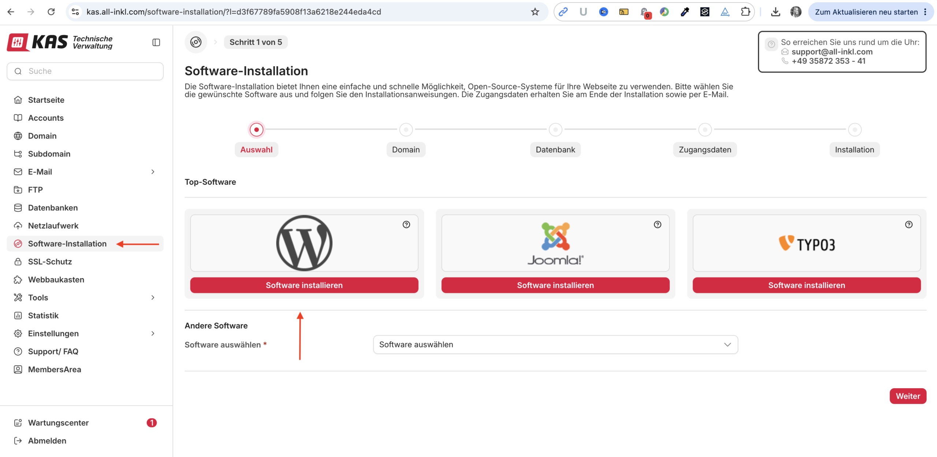Click the KAS Technische Verwaltung logo
Viewport: 937px width, 457px height.
tap(60, 42)
